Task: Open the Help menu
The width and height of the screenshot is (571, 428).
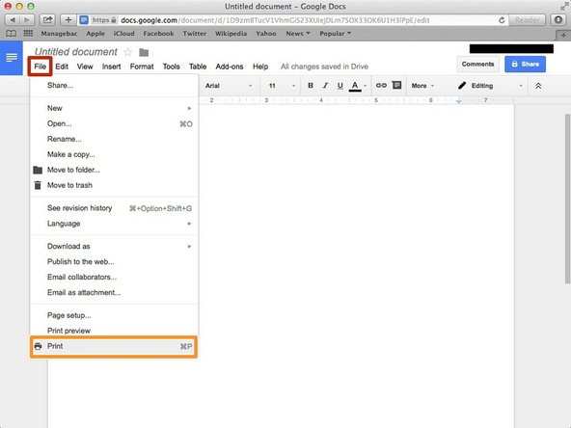Action: 260,67
